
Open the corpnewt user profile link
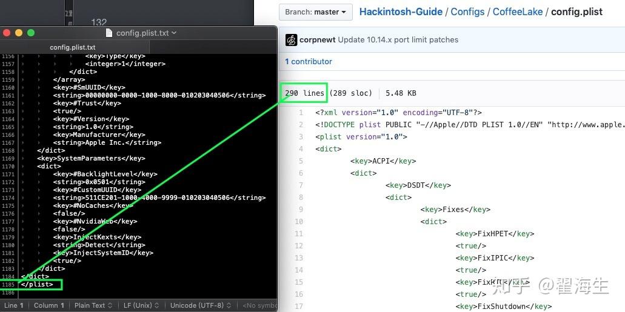(318, 40)
